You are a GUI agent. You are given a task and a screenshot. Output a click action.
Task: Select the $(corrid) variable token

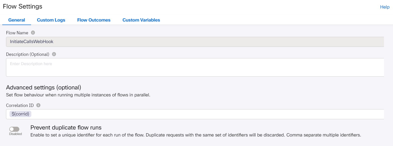(20, 114)
